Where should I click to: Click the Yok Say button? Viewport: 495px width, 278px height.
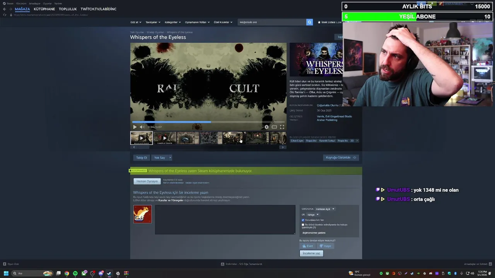pos(160,158)
